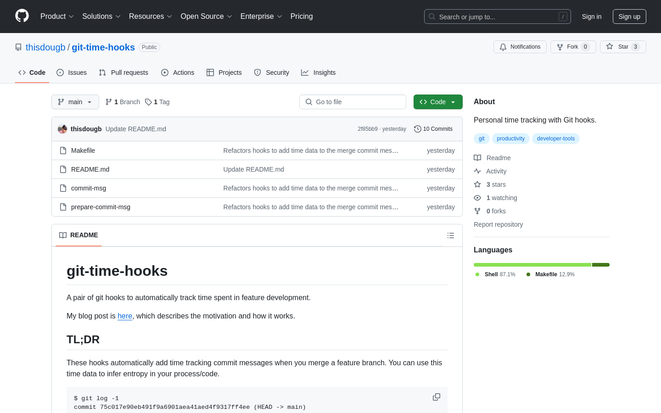
Task: Switch to the Issues tab
Action: coord(72,73)
